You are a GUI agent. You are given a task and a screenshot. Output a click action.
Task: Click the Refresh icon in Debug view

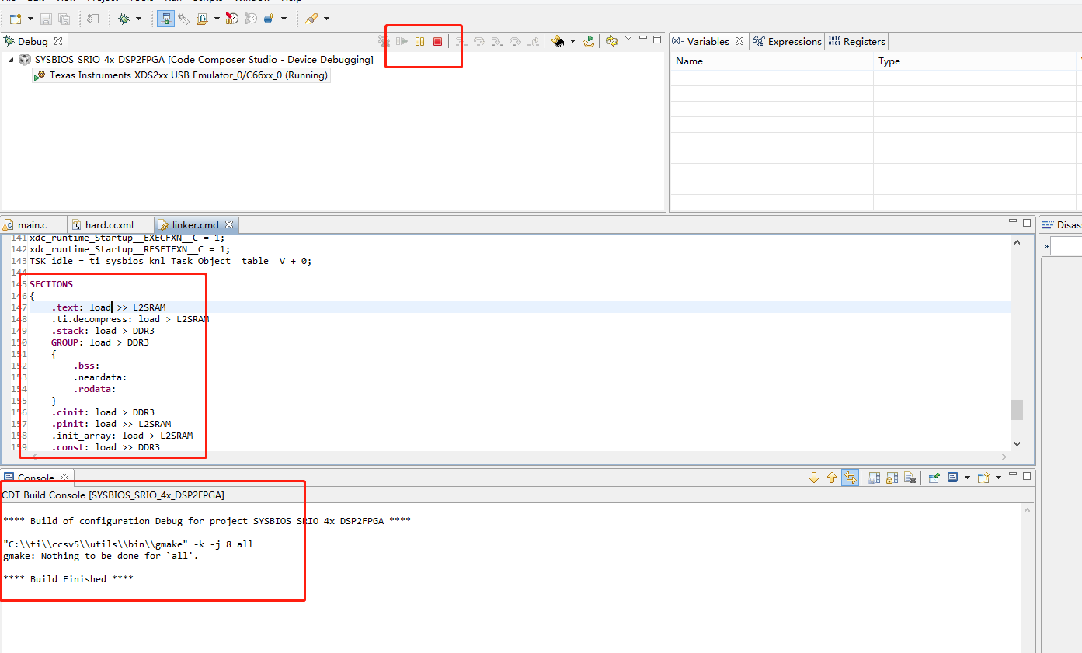click(x=612, y=41)
